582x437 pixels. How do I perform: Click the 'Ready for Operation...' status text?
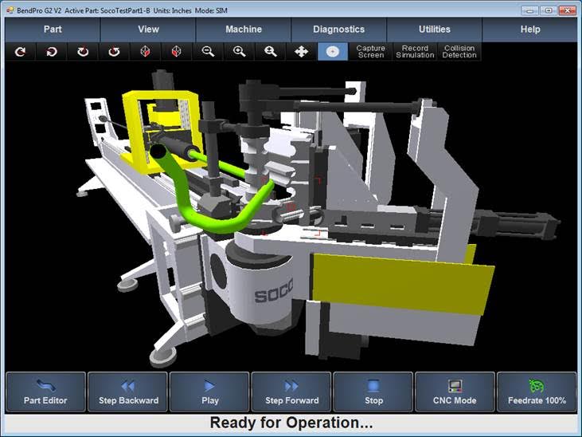click(291, 423)
